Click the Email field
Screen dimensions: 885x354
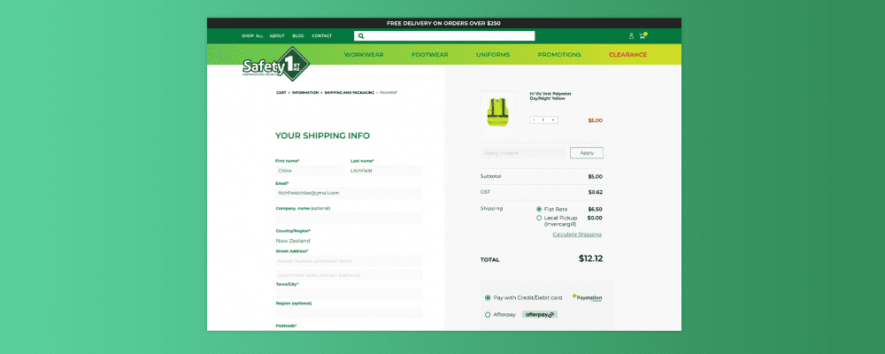(349, 193)
